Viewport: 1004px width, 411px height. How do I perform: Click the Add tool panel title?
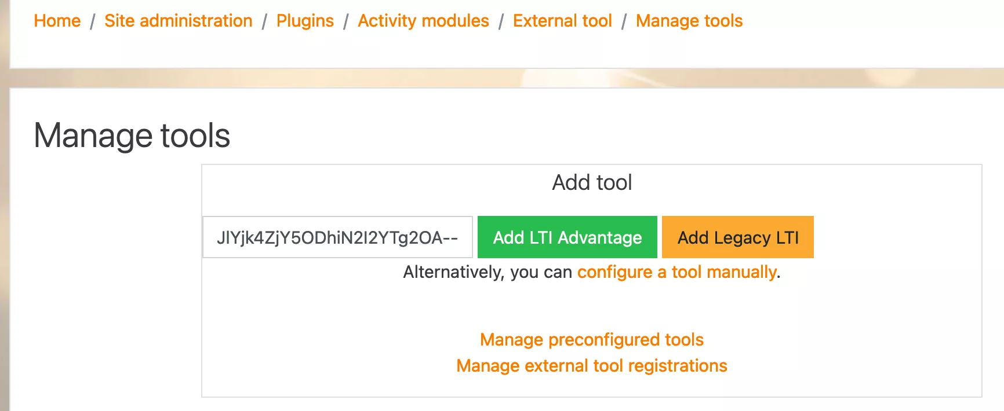pyautogui.click(x=592, y=182)
